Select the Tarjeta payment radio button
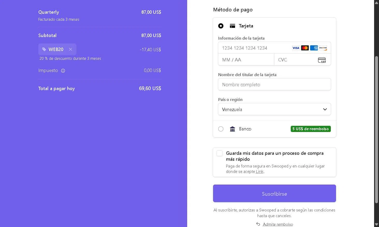Screen dimensions: 379x227 tap(221, 26)
